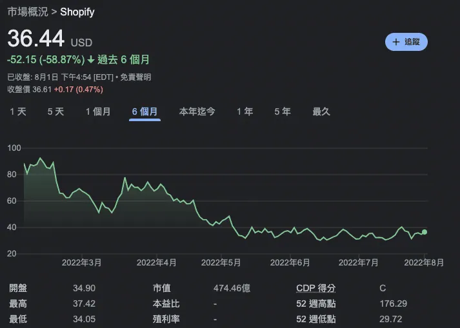Select the 5 年 range tab
The width and height of the screenshot is (460, 328).
(283, 111)
